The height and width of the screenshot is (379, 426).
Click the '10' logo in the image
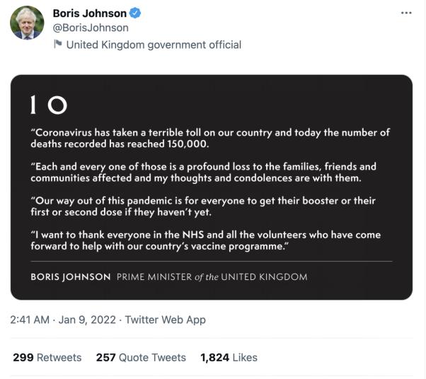click(49, 106)
